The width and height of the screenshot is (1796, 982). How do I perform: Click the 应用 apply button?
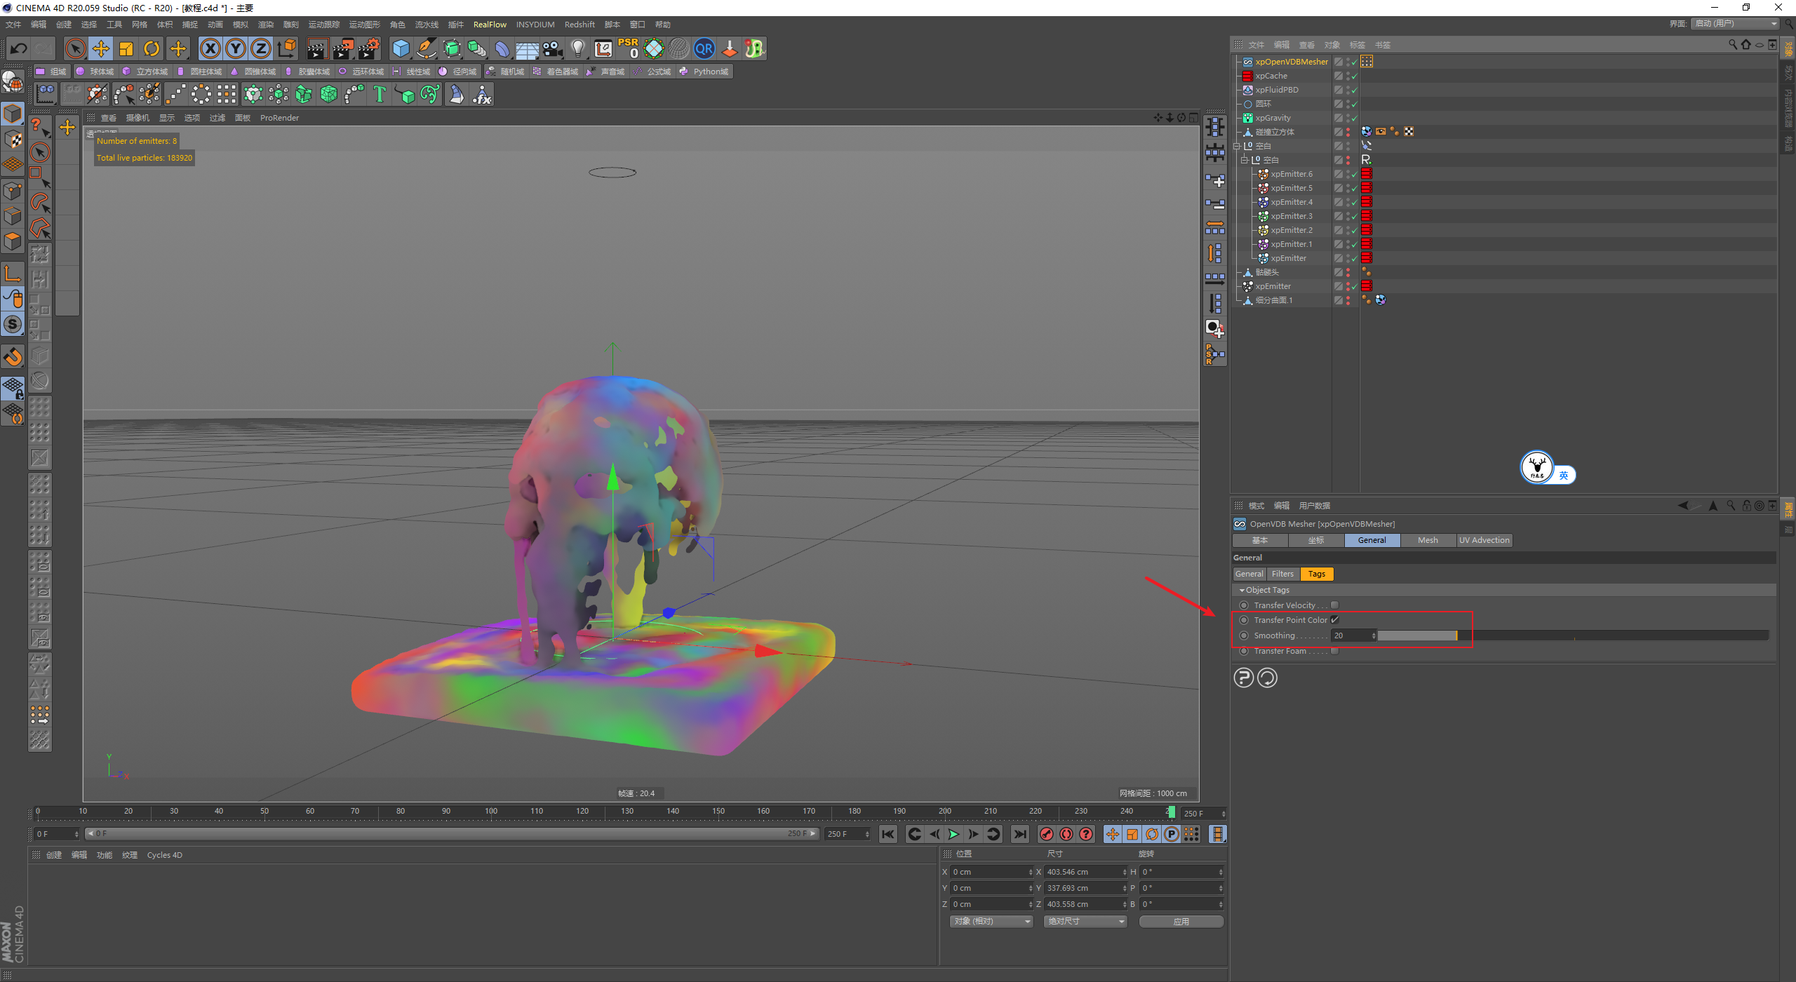tap(1181, 921)
